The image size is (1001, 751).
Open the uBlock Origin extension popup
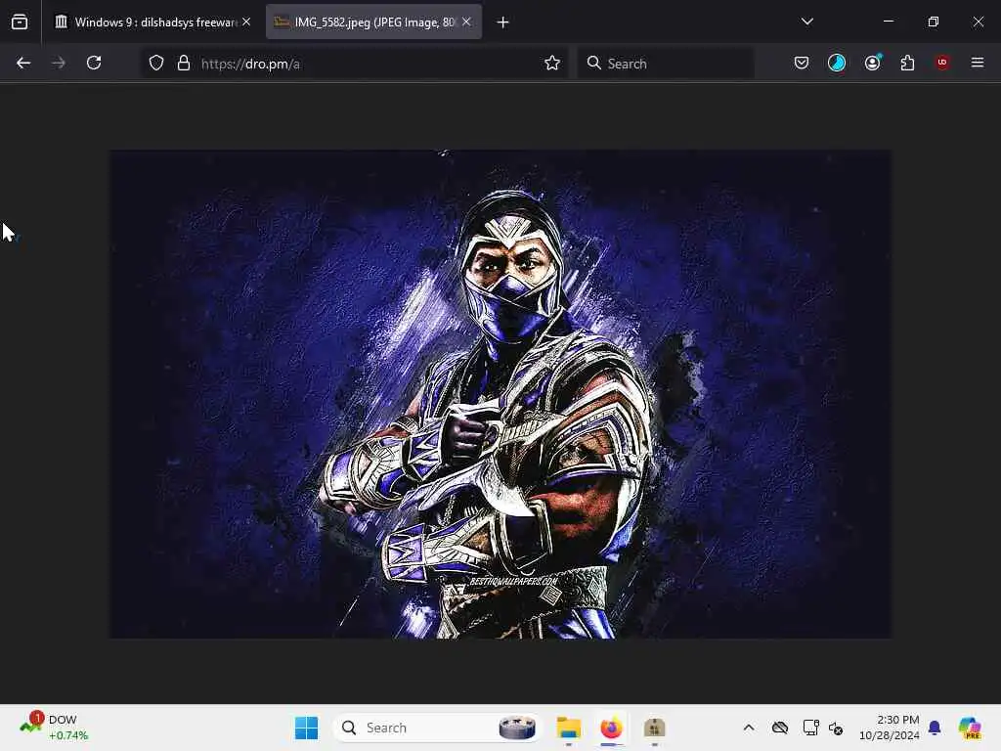click(942, 63)
